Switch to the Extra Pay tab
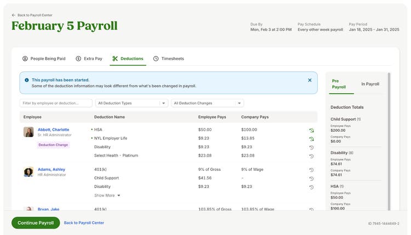 pyautogui.click(x=89, y=59)
